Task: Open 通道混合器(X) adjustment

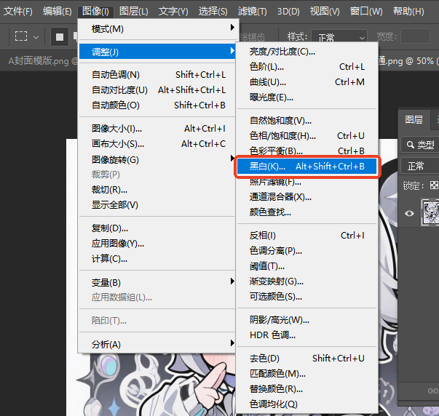Action: (306, 197)
